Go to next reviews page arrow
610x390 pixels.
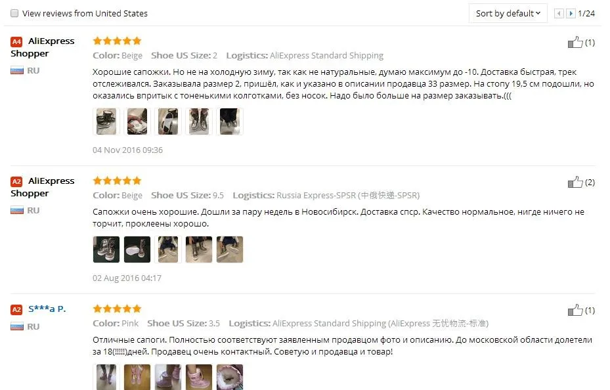571,14
